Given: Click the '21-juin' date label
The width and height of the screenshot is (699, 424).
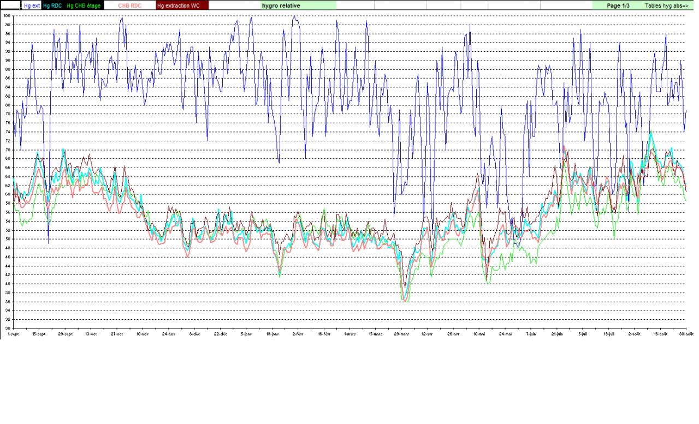Looking at the screenshot, I should [557, 333].
